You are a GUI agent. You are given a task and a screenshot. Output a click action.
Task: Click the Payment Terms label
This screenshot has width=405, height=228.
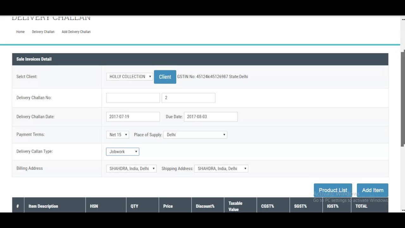31,135
